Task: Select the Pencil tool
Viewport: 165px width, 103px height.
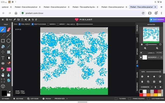Action: [3, 29]
